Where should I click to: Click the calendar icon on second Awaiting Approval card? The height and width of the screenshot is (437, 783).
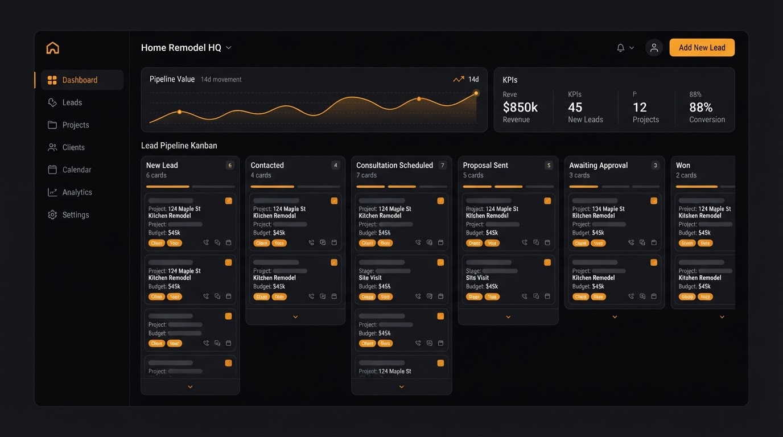pyautogui.click(x=654, y=296)
